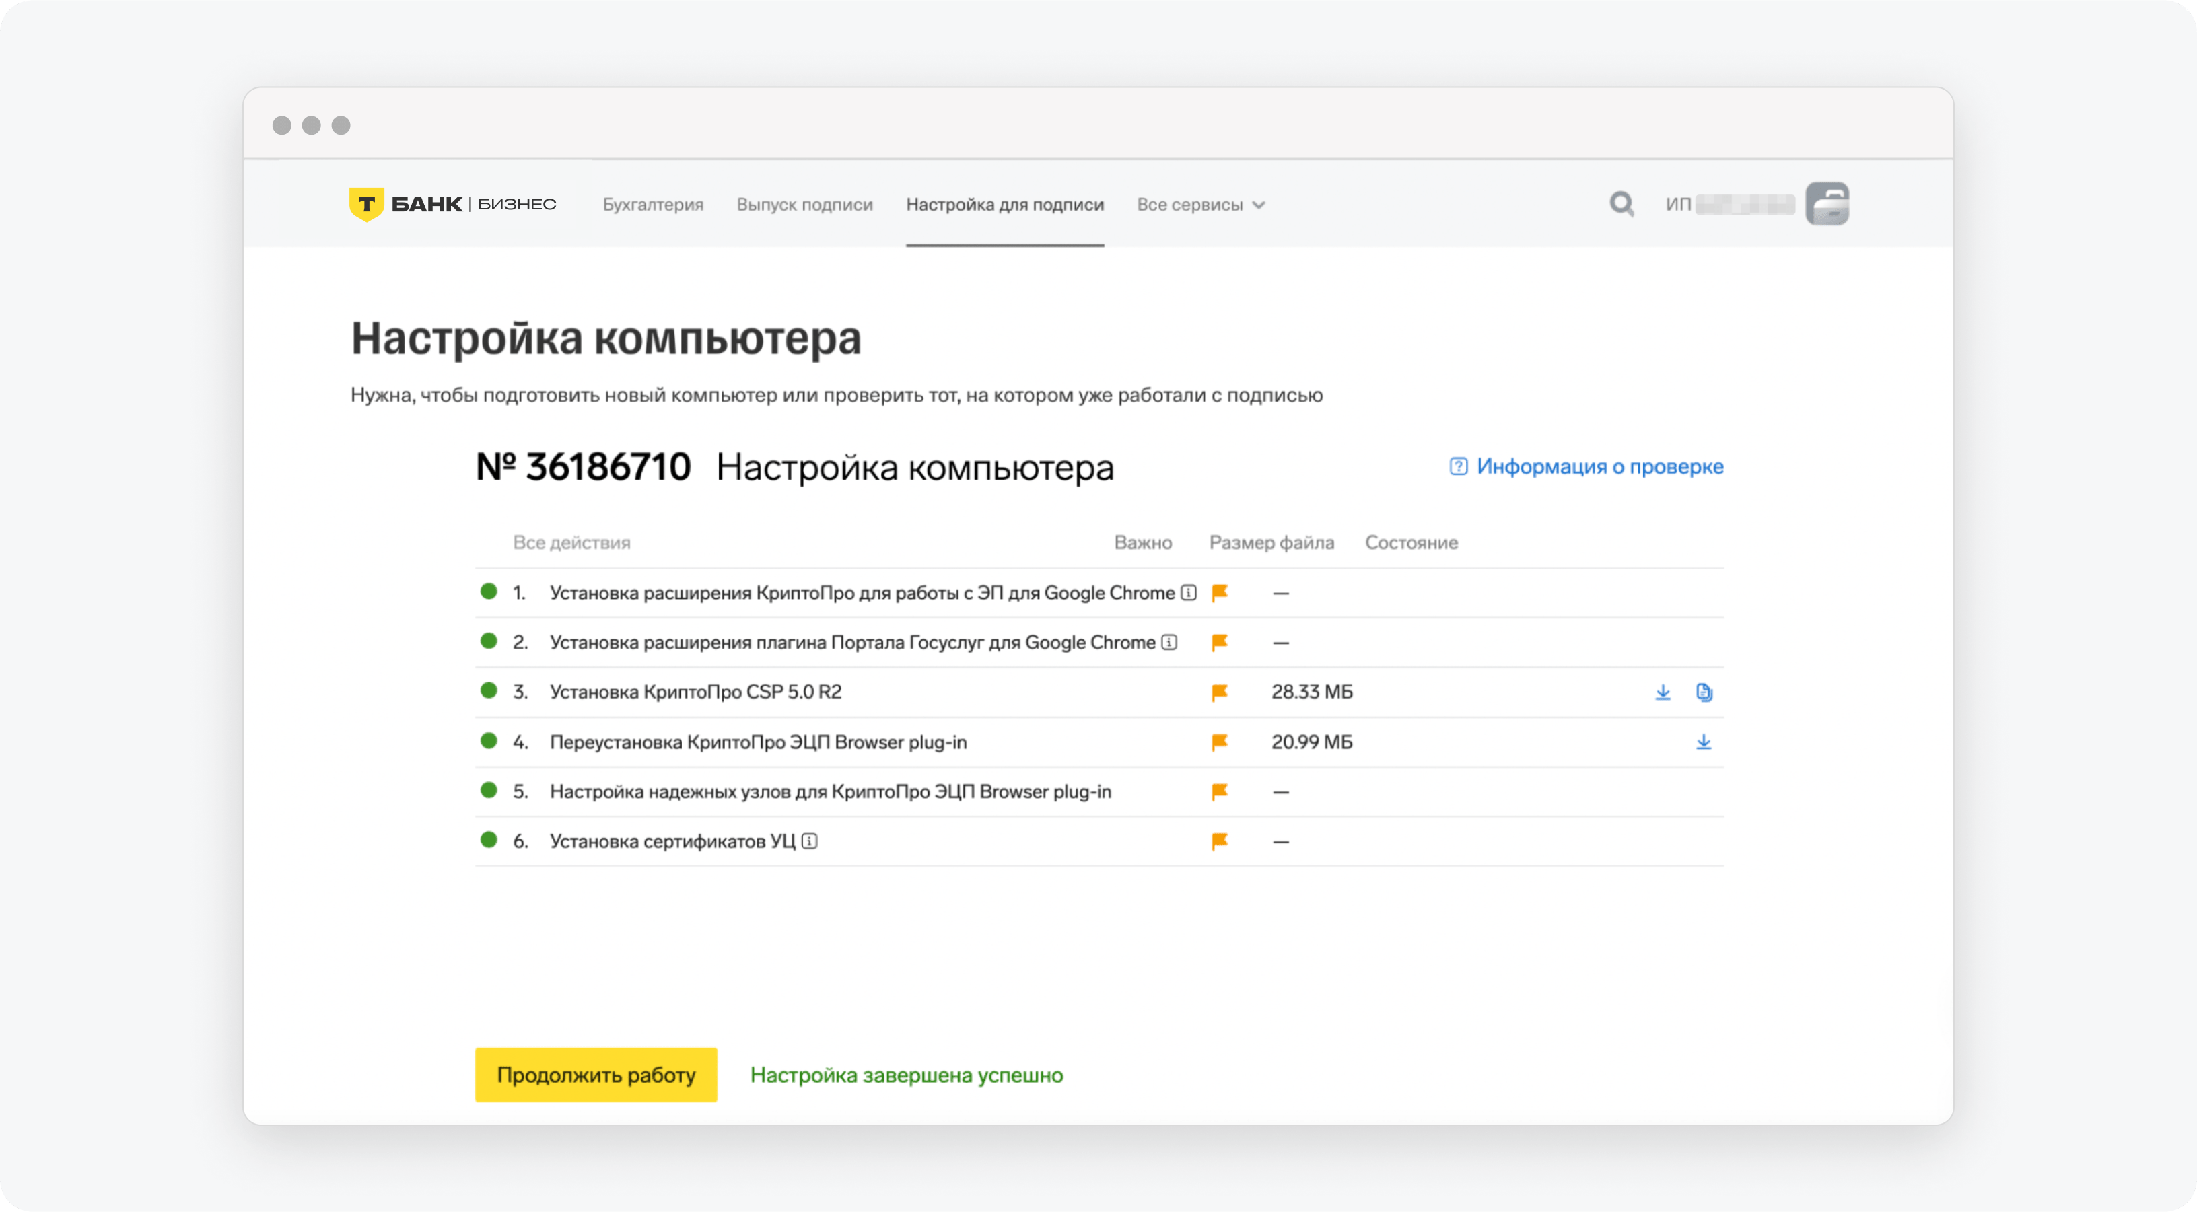Select the Настройка для подписи tab
The image size is (2197, 1212).
[1005, 205]
